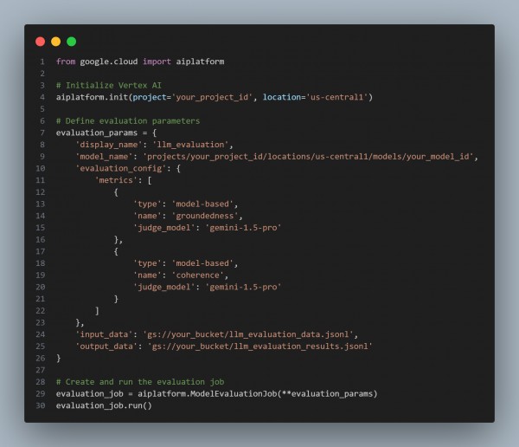This screenshot has width=519, height=447.
Task: Click 'evaluation_job.run()' line
Action: tap(104, 405)
